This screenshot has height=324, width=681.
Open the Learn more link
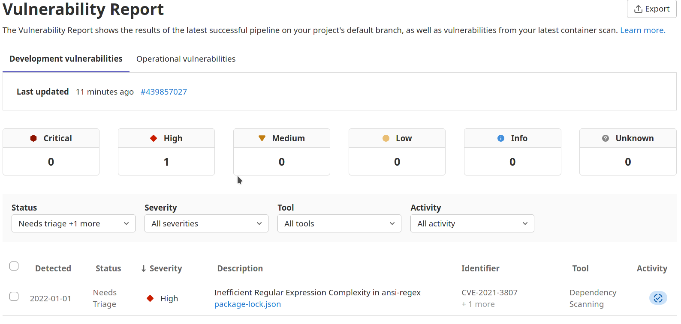642,30
